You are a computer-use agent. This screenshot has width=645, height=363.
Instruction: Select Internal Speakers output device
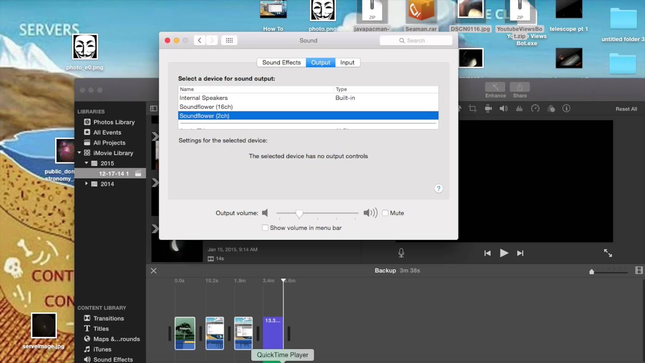pyautogui.click(x=308, y=98)
